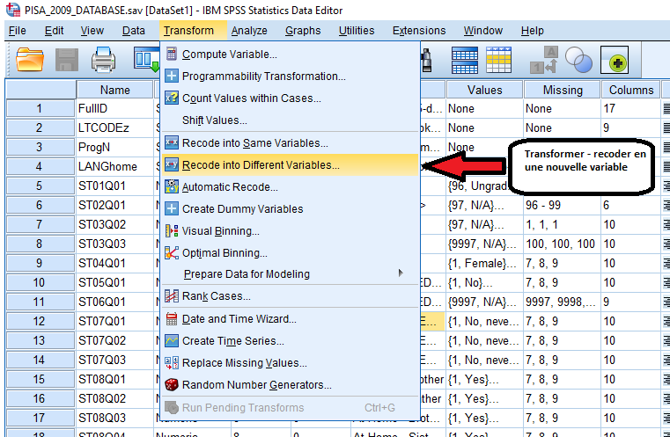
Task: Open the Window menu
Action: (482, 31)
